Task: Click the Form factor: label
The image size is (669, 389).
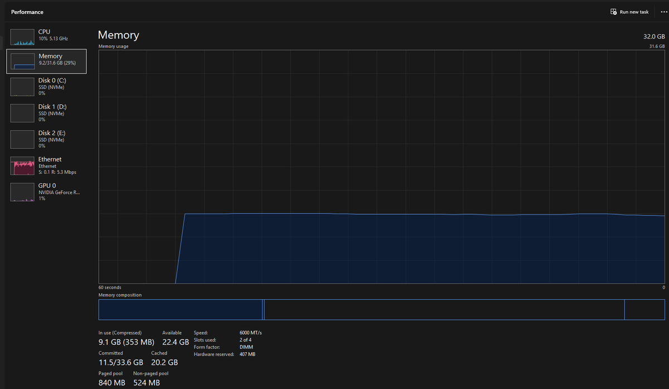Action: [206, 347]
